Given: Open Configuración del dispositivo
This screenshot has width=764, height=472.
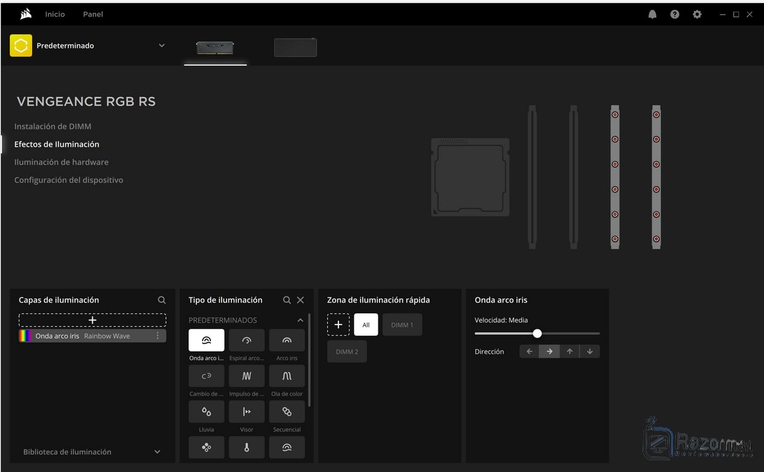Looking at the screenshot, I should [x=69, y=180].
